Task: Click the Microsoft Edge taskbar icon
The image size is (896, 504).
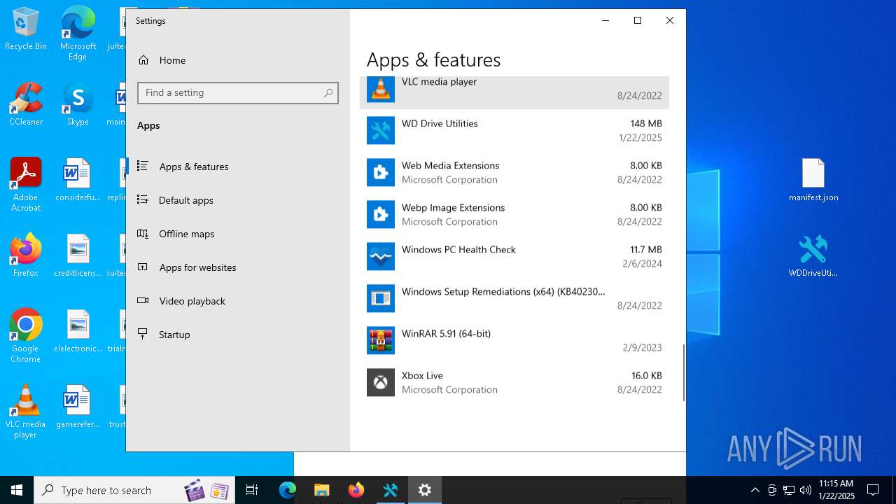Action: pyautogui.click(x=288, y=490)
